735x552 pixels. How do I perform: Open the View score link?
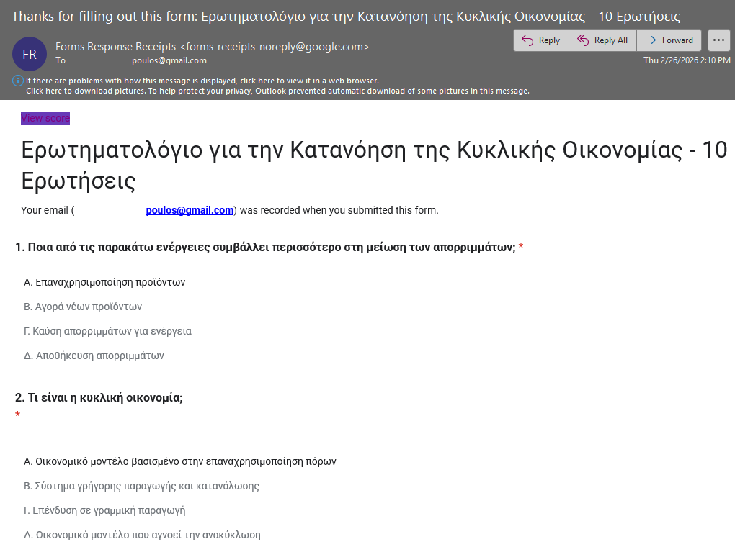[45, 118]
